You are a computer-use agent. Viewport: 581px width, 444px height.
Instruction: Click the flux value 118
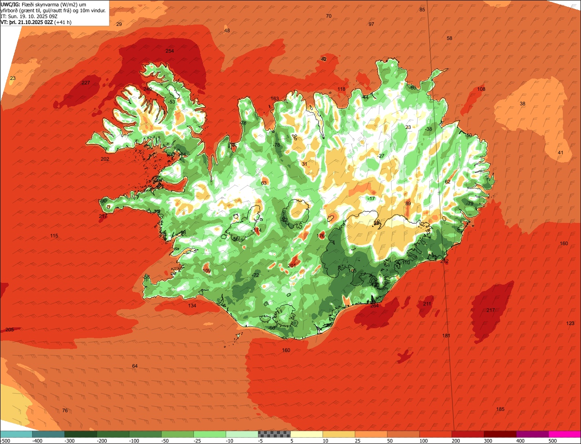tap(341, 89)
